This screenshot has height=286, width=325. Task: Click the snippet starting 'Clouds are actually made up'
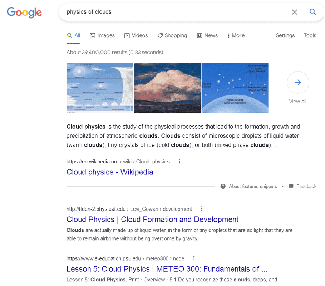tap(179, 235)
